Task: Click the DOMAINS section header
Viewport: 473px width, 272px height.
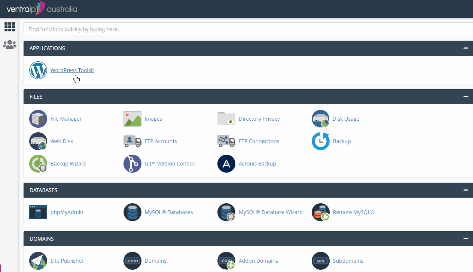Action: click(248, 239)
